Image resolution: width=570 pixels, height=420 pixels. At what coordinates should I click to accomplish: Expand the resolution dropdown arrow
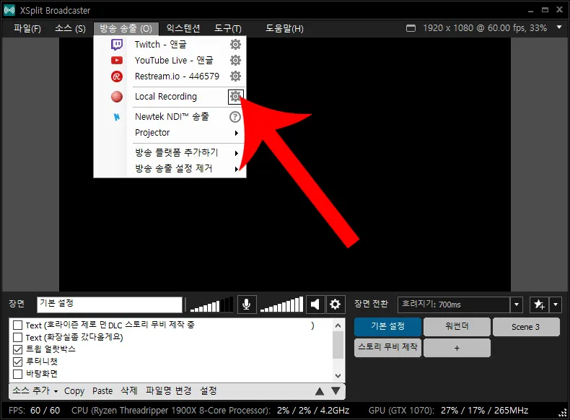pyautogui.click(x=559, y=27)
